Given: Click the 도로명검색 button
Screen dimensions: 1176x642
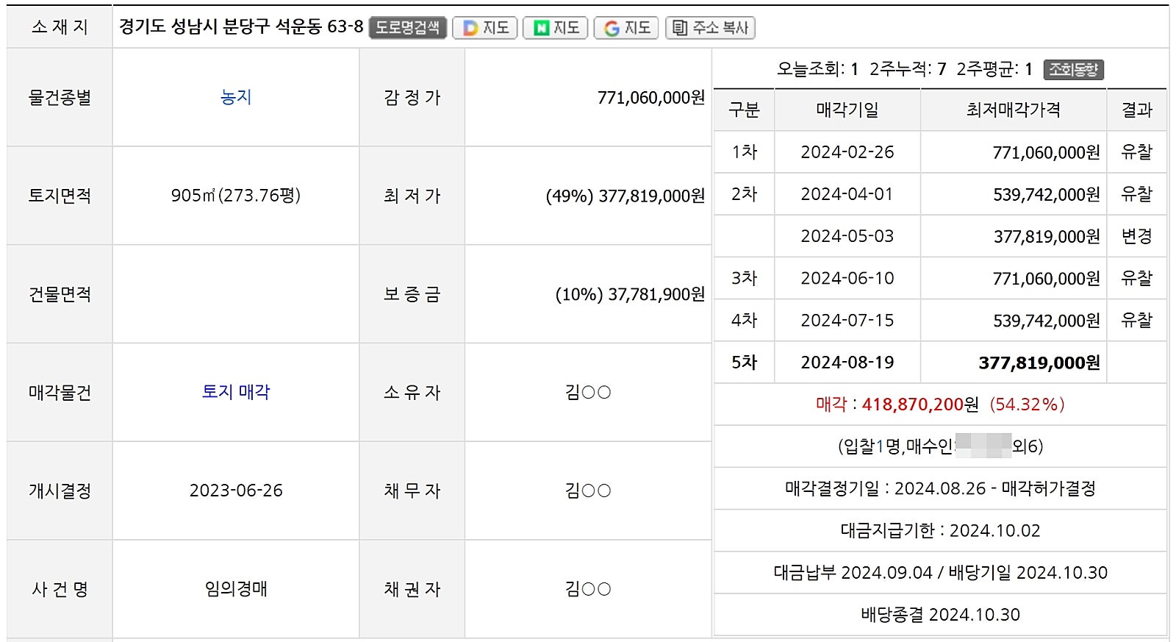Looking at the screenshot, I should click(x=408, y=28).
